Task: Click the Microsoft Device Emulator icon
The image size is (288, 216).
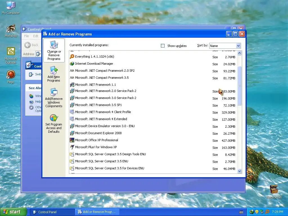Action: (x=72, y=126)
